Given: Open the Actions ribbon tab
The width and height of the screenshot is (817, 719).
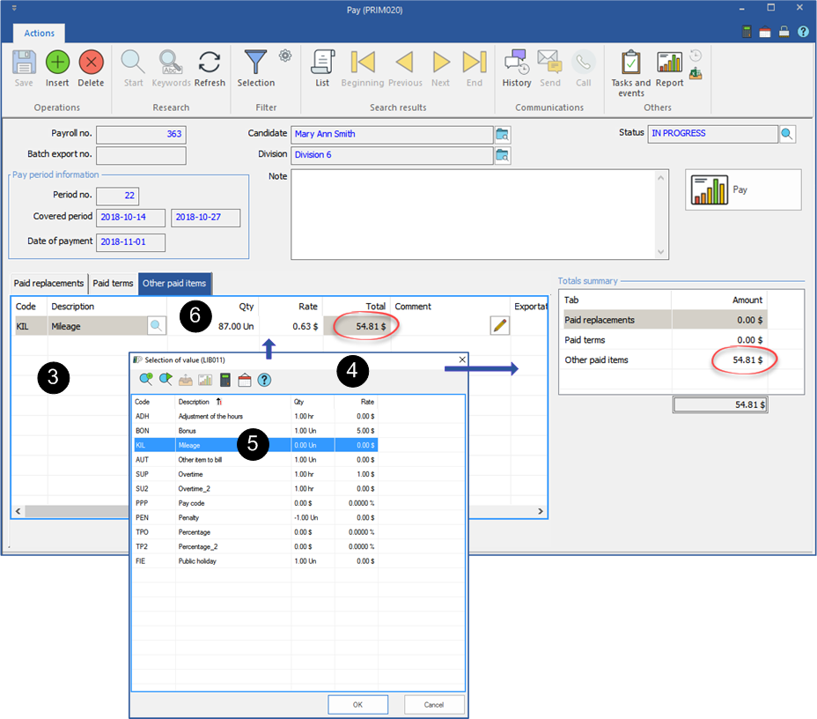Looking at the screenshot, I should 39,33.
